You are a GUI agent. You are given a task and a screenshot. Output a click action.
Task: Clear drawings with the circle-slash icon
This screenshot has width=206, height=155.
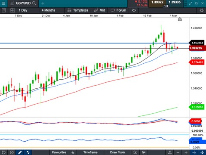[12, 152]
